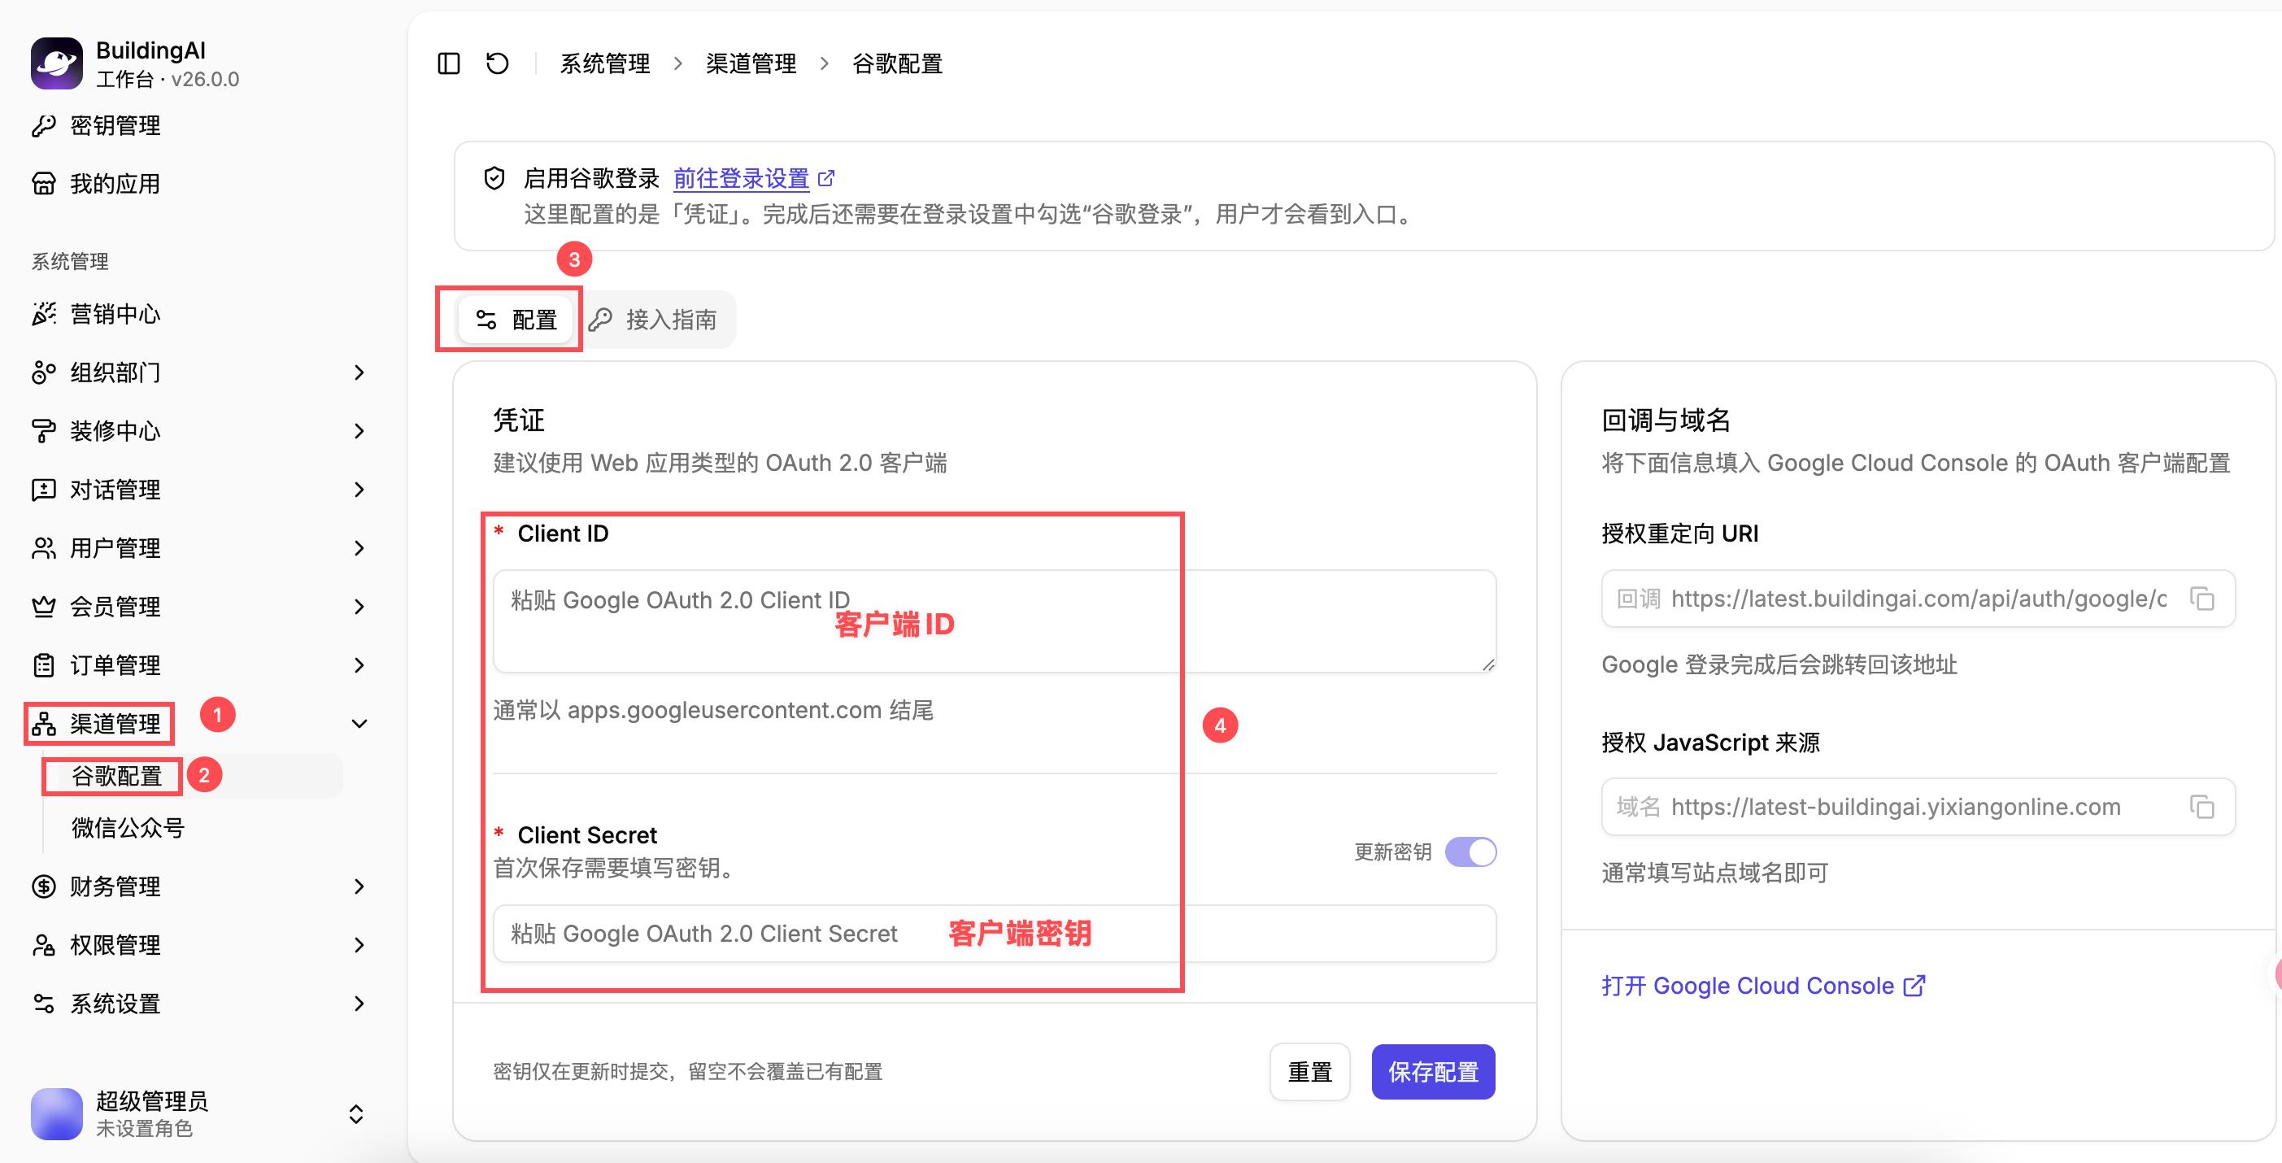Click the sliders icon beside 系统设置
The height and width of the screenshot is (1163, 2282).
[x=43, y=1004]
